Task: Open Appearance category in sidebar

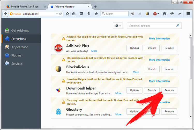Action: pyautogui.click(x=21, y=47)
